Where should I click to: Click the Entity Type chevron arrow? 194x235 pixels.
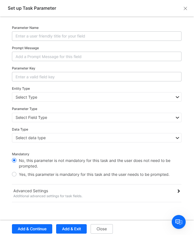click(x=178, y=97)
